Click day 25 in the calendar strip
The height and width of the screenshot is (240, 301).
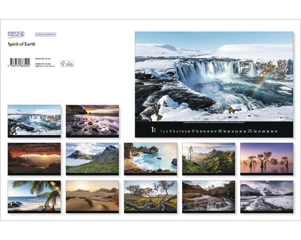pos(249,131)
